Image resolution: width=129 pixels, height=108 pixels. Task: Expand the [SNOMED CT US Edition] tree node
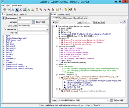(x=4, y=64)
